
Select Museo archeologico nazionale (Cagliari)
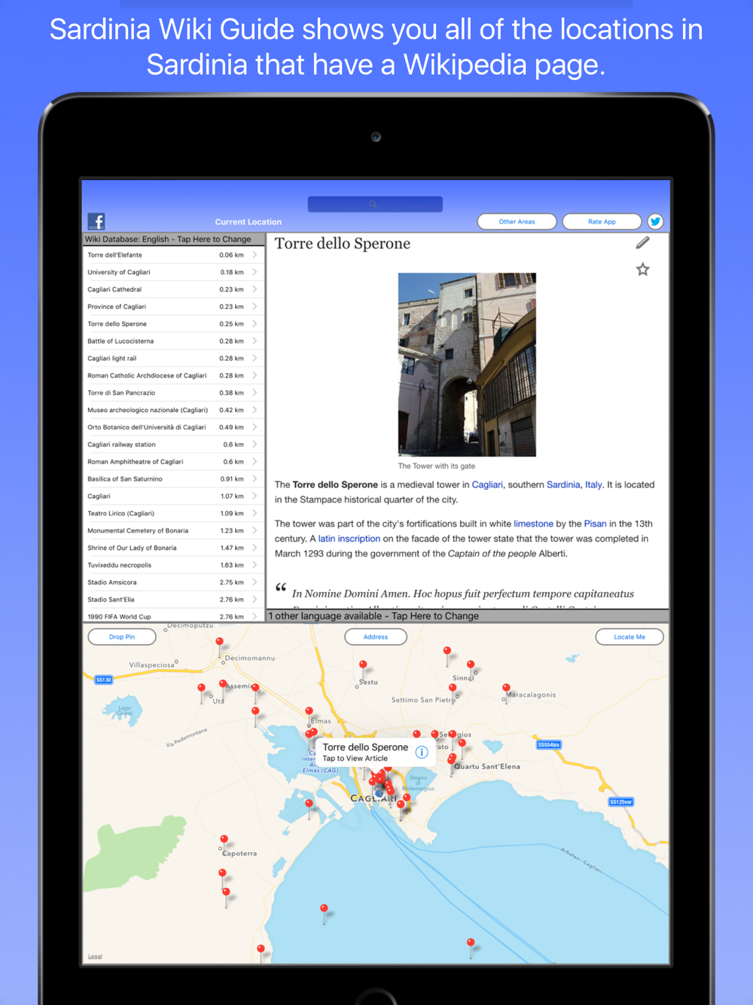pyautogui.click(x=173, y=410)
